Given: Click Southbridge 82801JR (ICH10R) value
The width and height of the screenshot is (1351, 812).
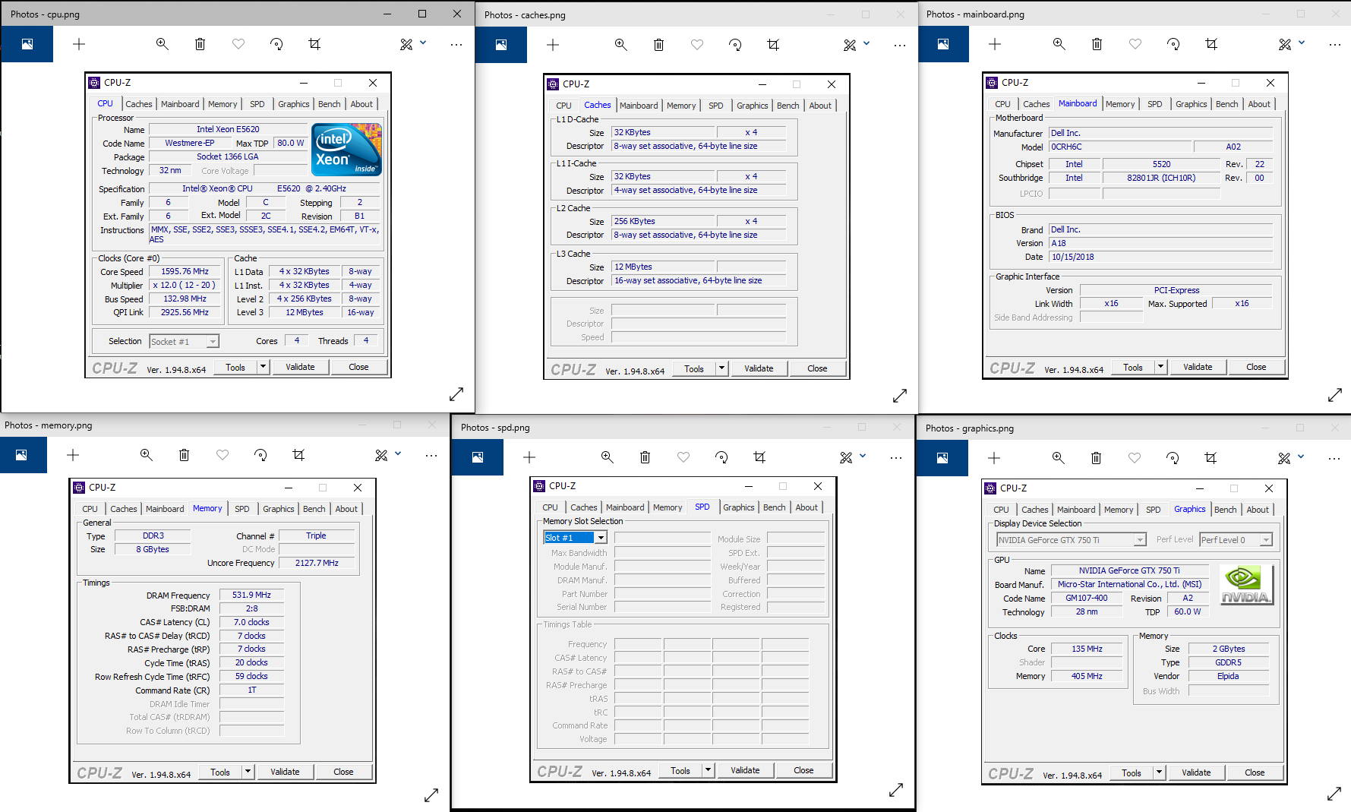Looking at the screenshot, I should (x=1161, y=178).
